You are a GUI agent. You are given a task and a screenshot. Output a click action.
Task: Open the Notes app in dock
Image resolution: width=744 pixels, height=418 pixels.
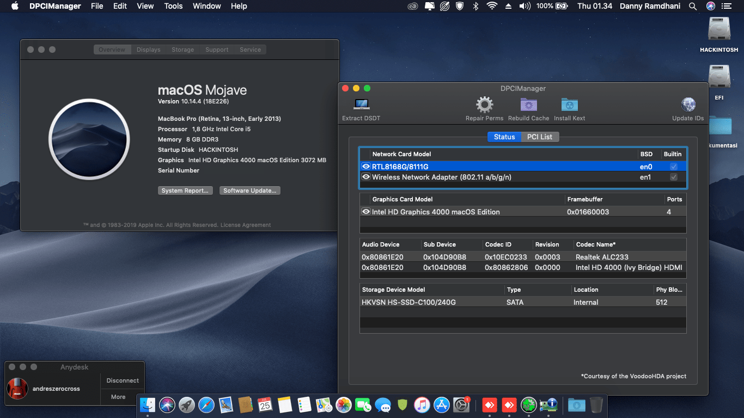pos(285,404)
